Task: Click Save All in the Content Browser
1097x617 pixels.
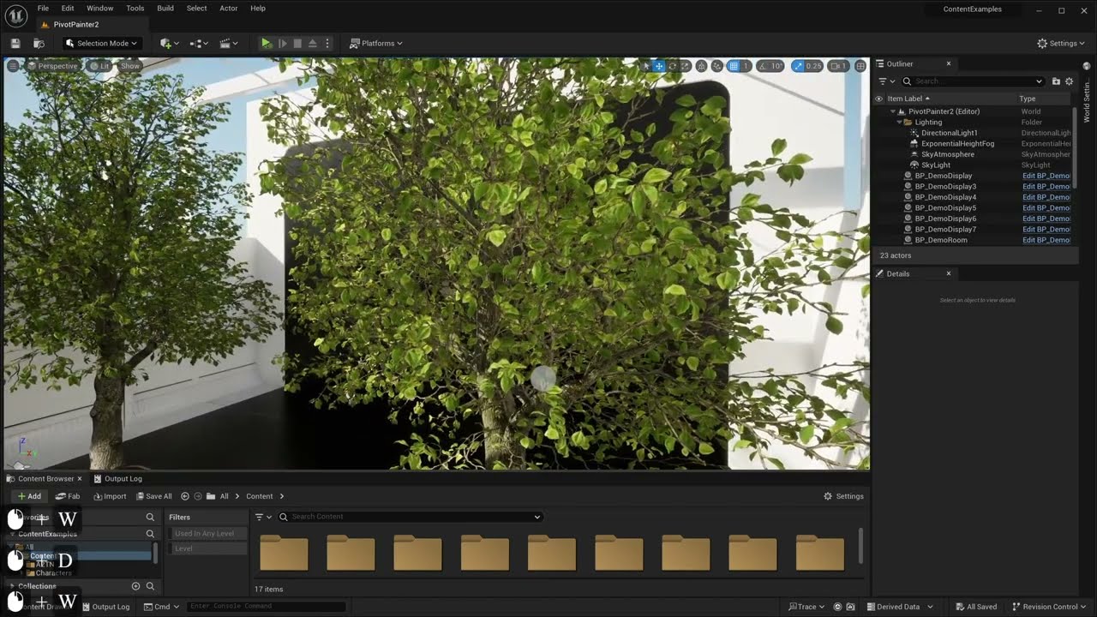Action: click(153, 496)
